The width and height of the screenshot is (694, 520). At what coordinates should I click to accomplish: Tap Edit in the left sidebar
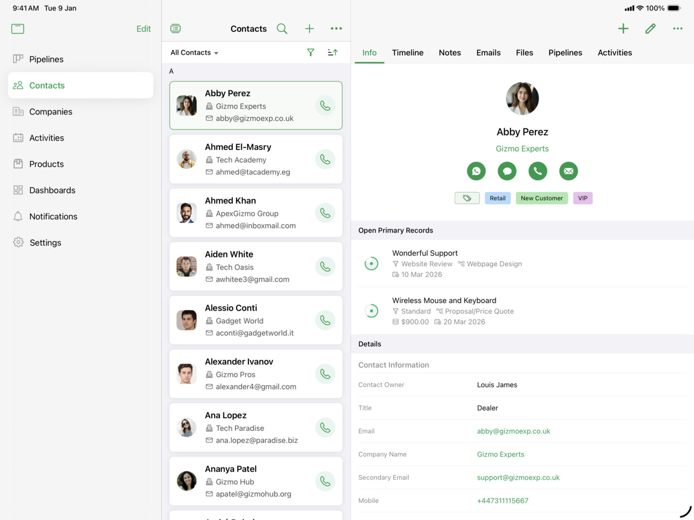(x=143, y=28)
